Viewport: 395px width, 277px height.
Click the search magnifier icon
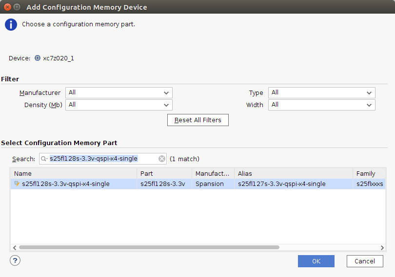(44, 159)
